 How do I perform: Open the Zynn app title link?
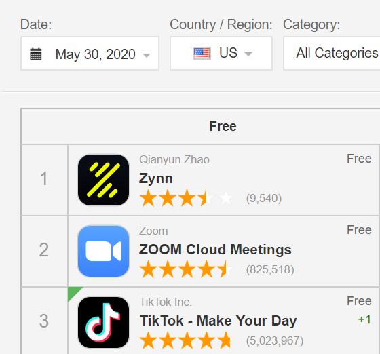coord(156,178)
